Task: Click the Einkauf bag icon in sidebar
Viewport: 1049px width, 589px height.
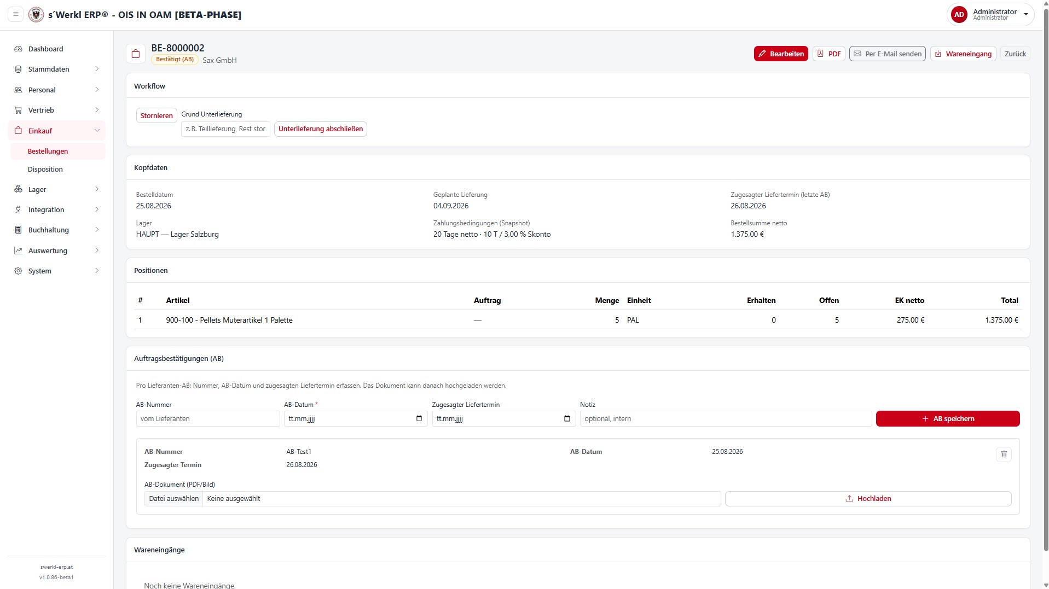Action: click(x=19, y=131)
